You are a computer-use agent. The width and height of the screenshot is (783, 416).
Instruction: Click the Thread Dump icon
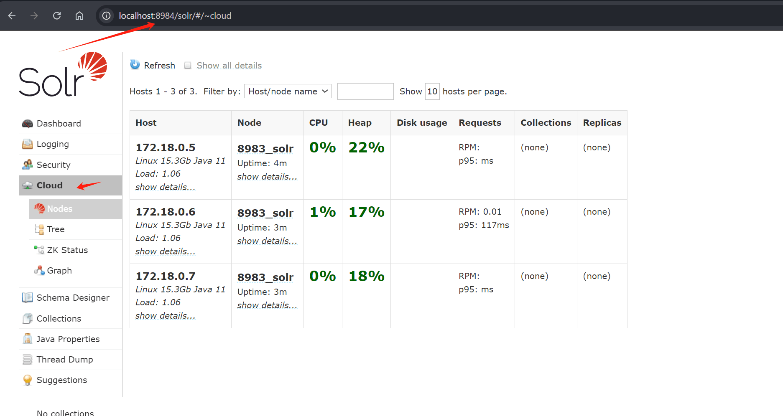point(28,360)
